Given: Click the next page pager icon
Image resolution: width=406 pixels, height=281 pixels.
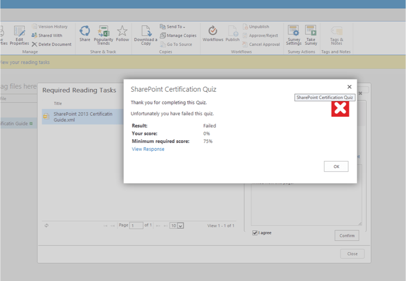Looking at the screenshot, I should 158,226.
